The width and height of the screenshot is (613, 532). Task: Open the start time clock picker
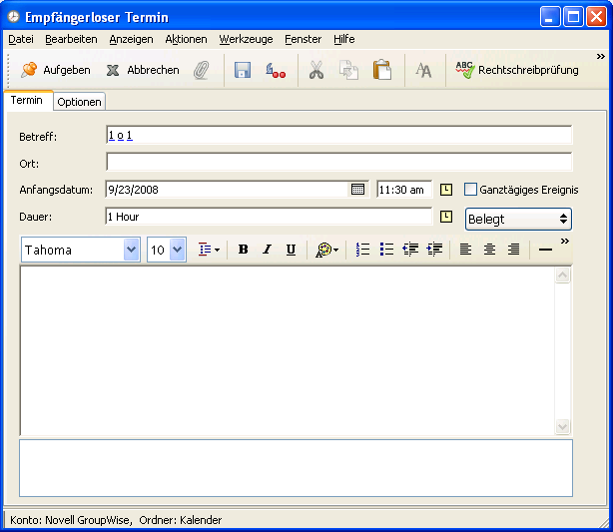point(446,190)
